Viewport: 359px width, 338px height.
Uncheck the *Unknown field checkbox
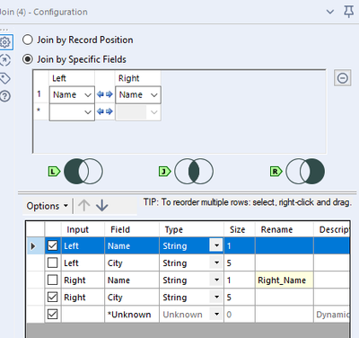pyautogui.click(x=53, y=314)
